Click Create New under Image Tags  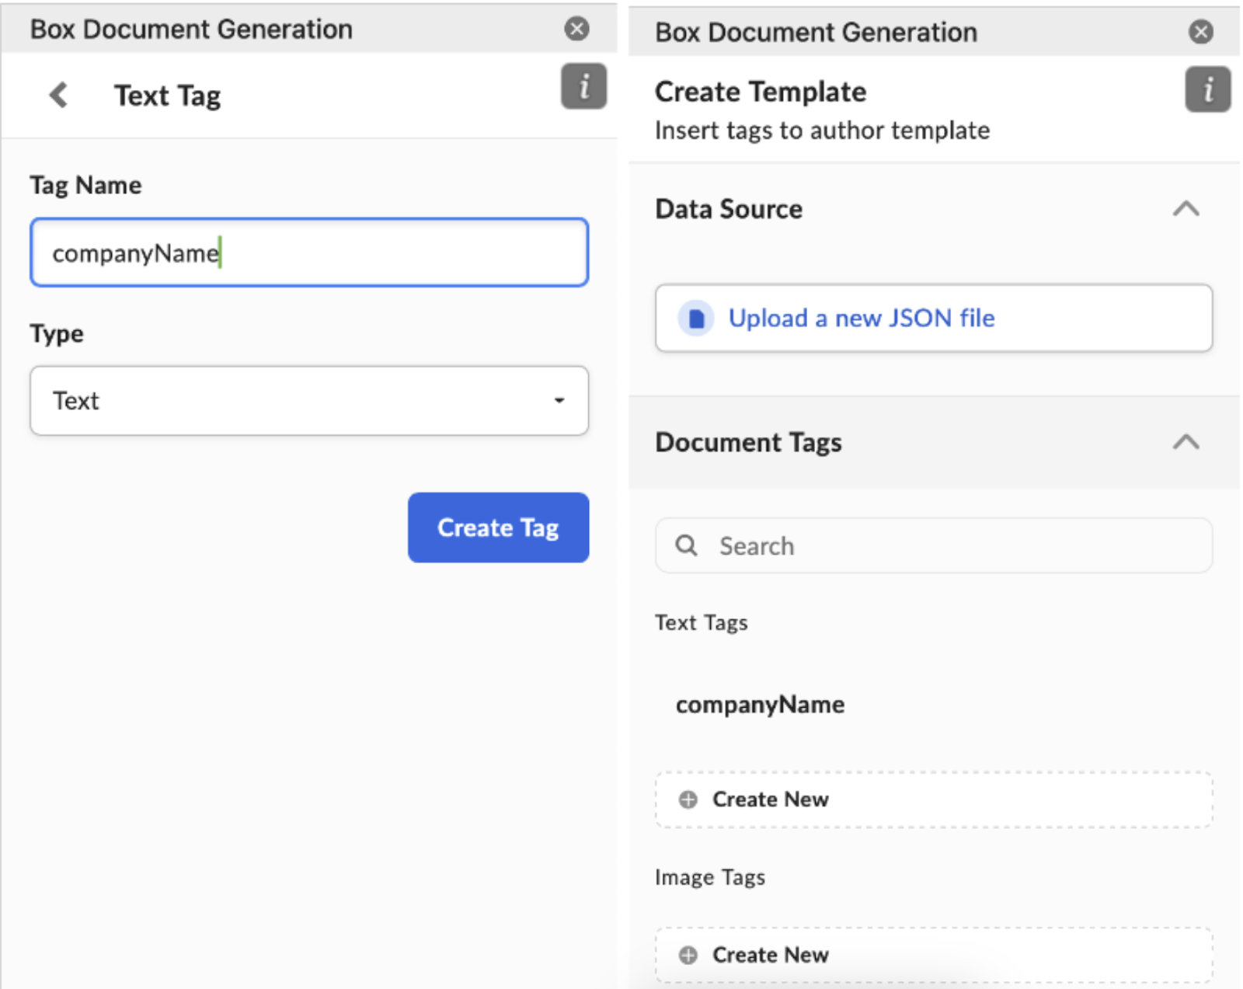click(x=770, y=955)
